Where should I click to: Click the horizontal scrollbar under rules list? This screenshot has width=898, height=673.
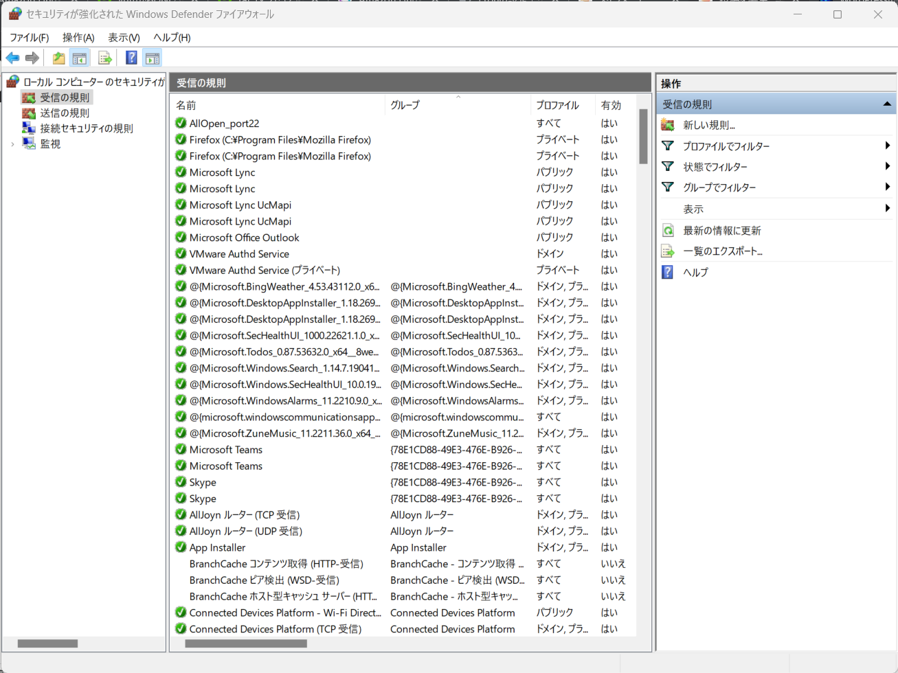pos(246,643)
